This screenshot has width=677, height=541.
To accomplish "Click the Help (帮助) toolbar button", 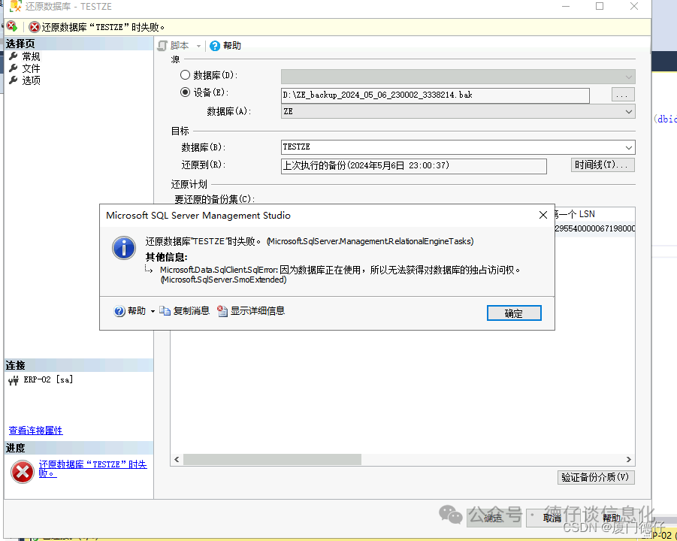I will coord(225,45).
